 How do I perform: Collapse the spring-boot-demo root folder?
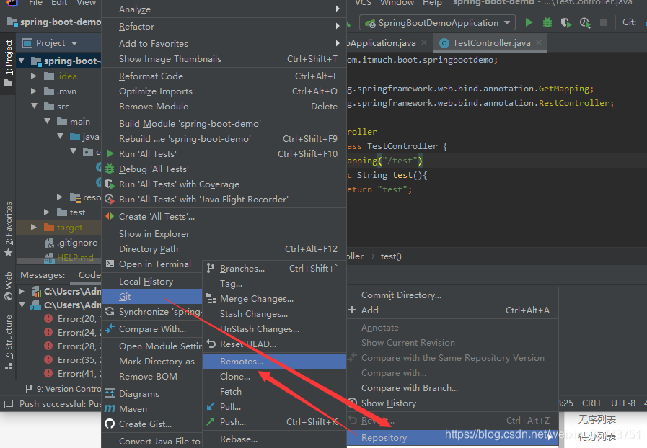pyautogui.click(x=22, y=61)
